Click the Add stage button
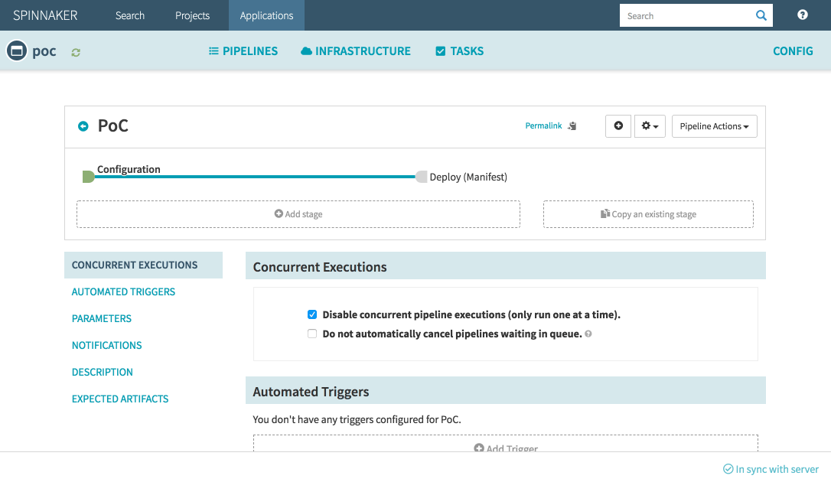831x482 pixels. tap(298, 214)
